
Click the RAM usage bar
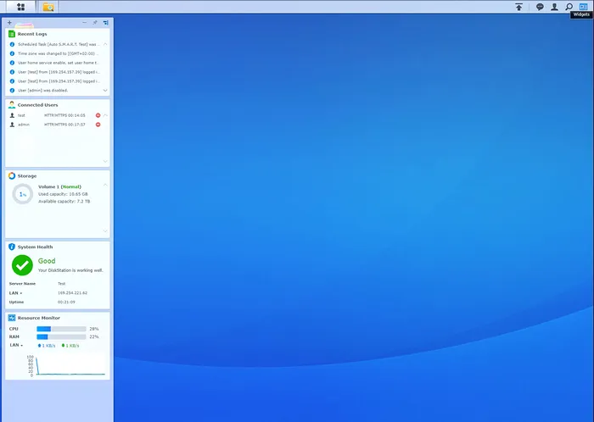(x=61, y=336)
